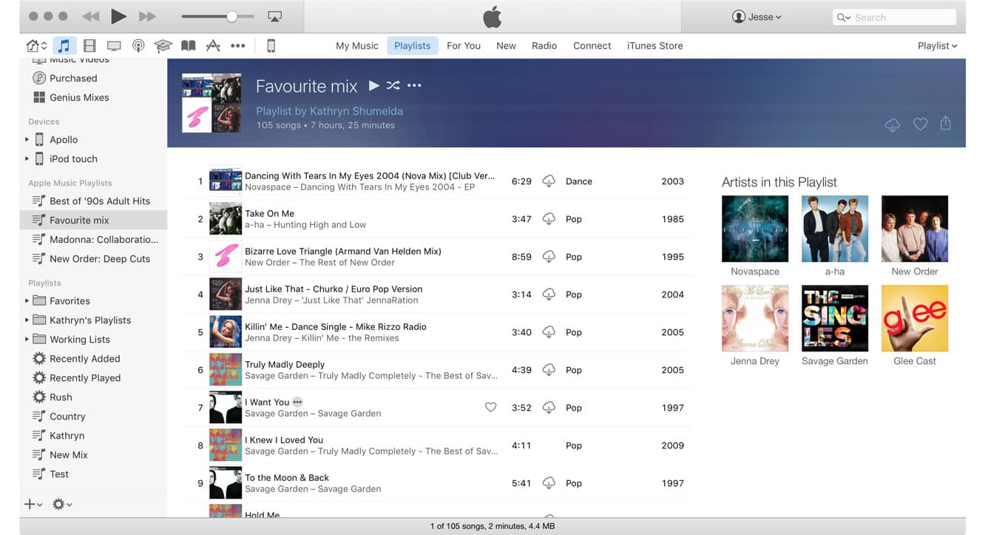Open options ellipsis next to I Want You
Viewport: 985px width, 535px height.
tap(297, 403)
